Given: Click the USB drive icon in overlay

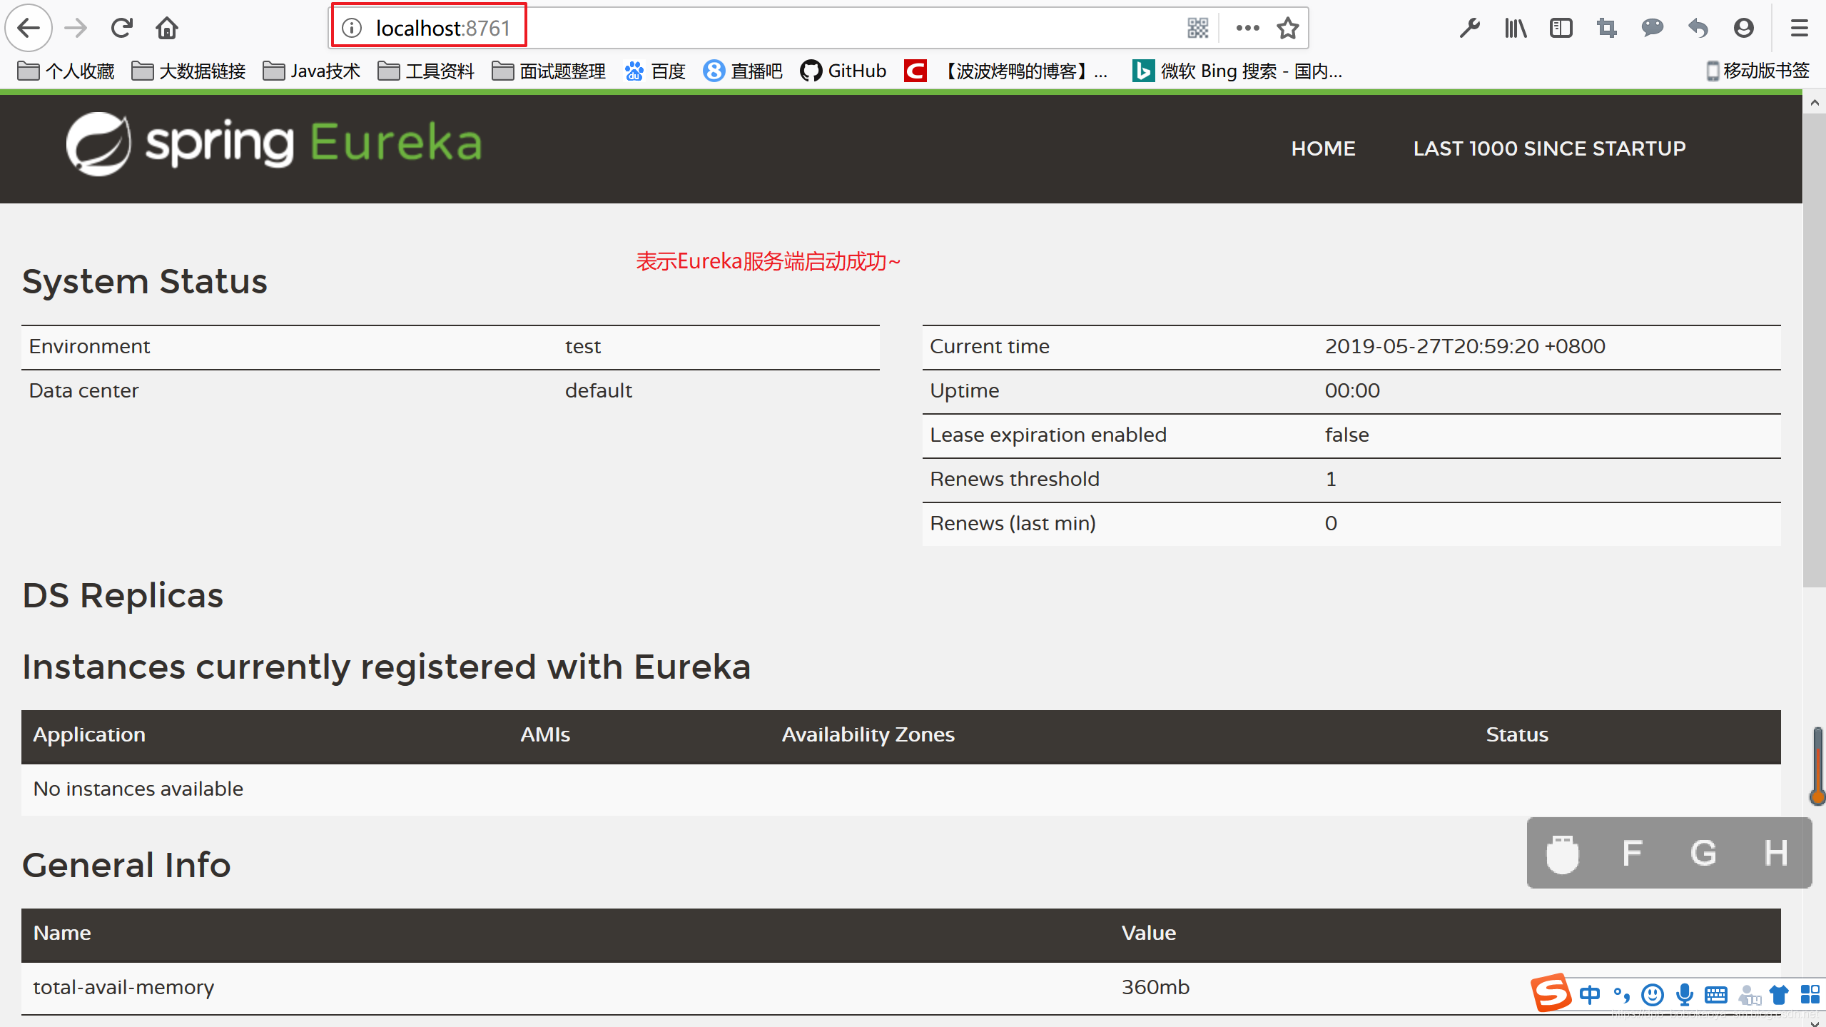Looking at the screenshot, I should tap(1562, 854).
